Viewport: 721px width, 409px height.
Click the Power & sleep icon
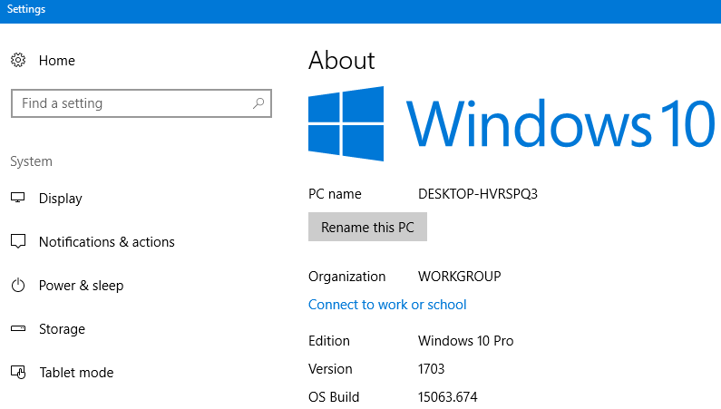pyautogui.click(x=18, y=286)
